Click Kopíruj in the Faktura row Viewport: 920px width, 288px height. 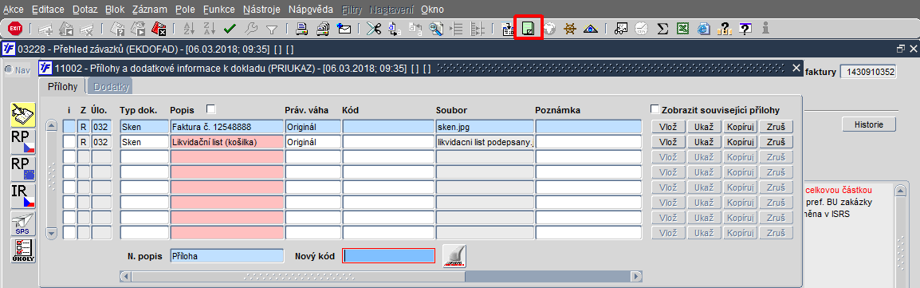(x=740, y=126)
